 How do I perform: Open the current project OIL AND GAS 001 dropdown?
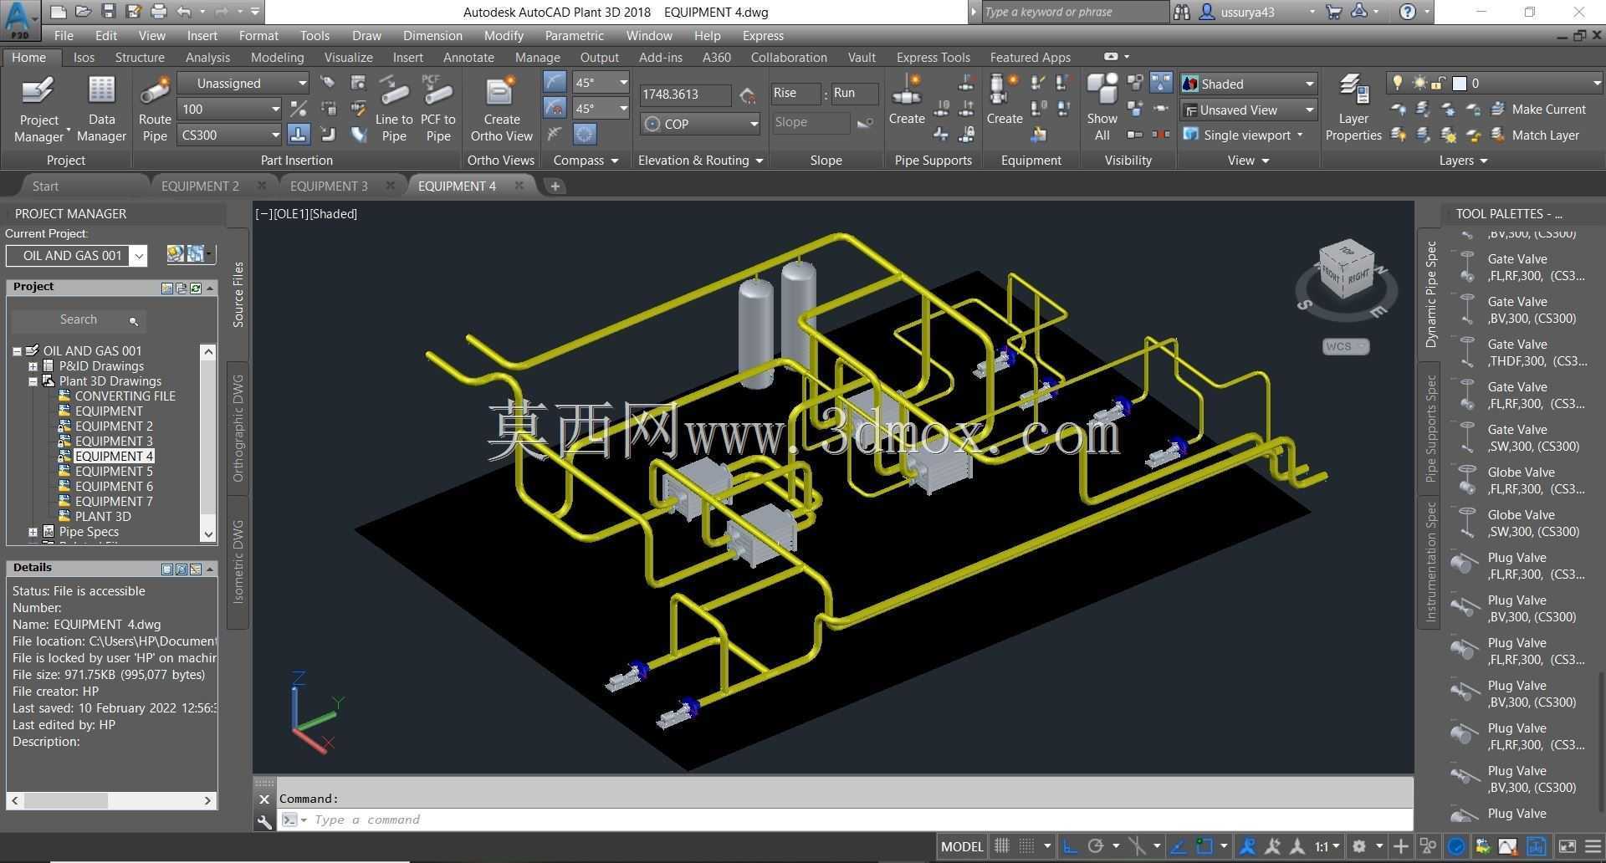click(x=139, y=256)
